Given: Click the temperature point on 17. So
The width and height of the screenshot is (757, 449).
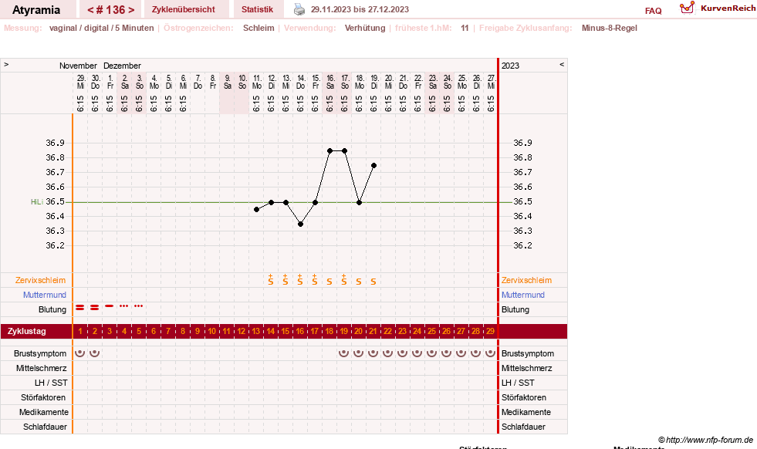Looking at the screenshot, I should pyautogui.click(x=344, y=150).
